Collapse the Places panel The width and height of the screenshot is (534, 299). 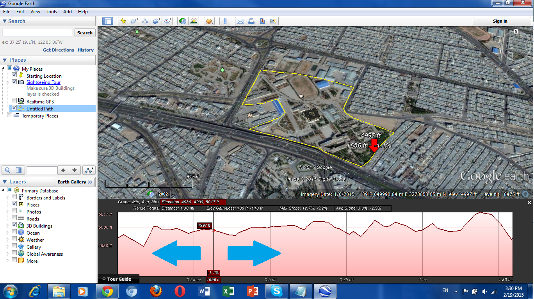(5, 60)
